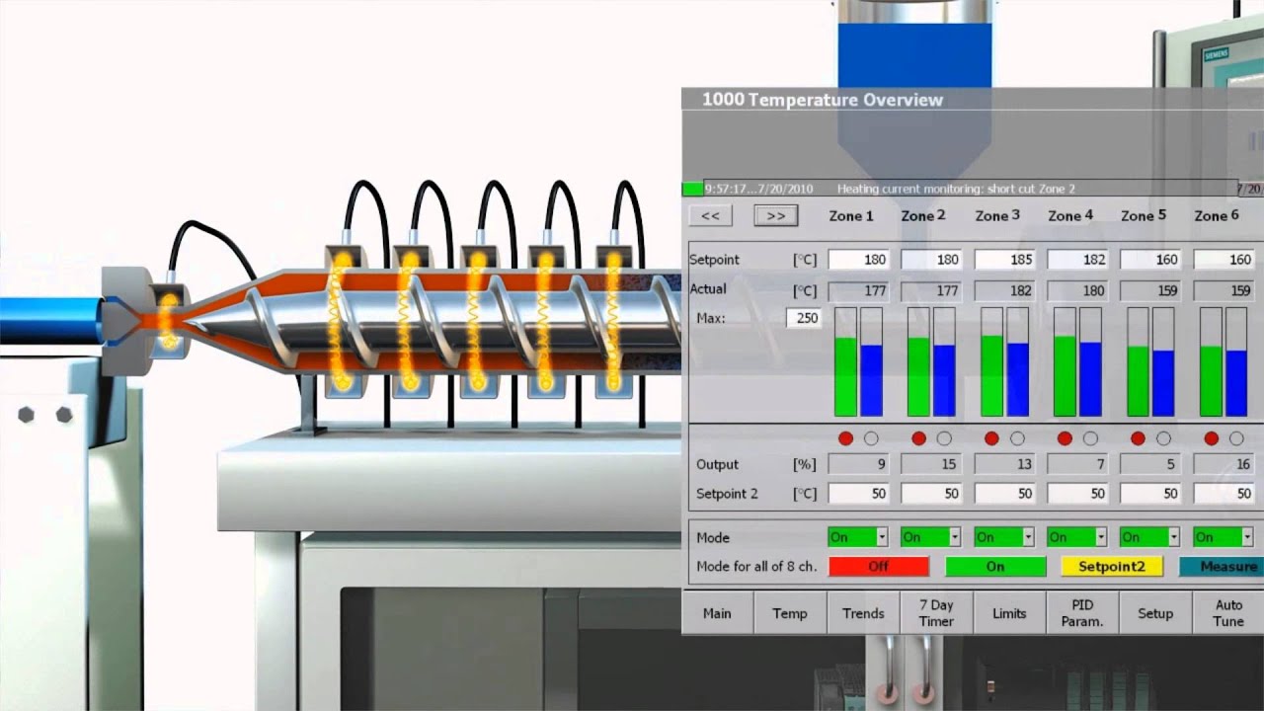Edit the Max value field 250
This screenshot has height=711, width=1264.
tap(804, 318)
